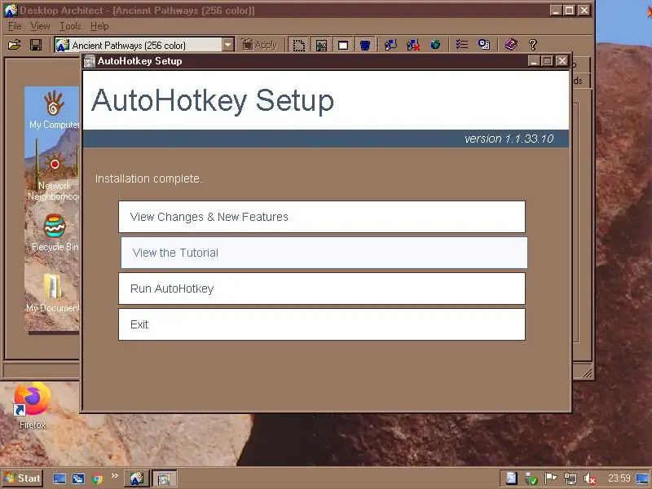The width and height of the screenshot is (652, 489).
Task: Click Run AutoHotkey button
Action: 322,289
